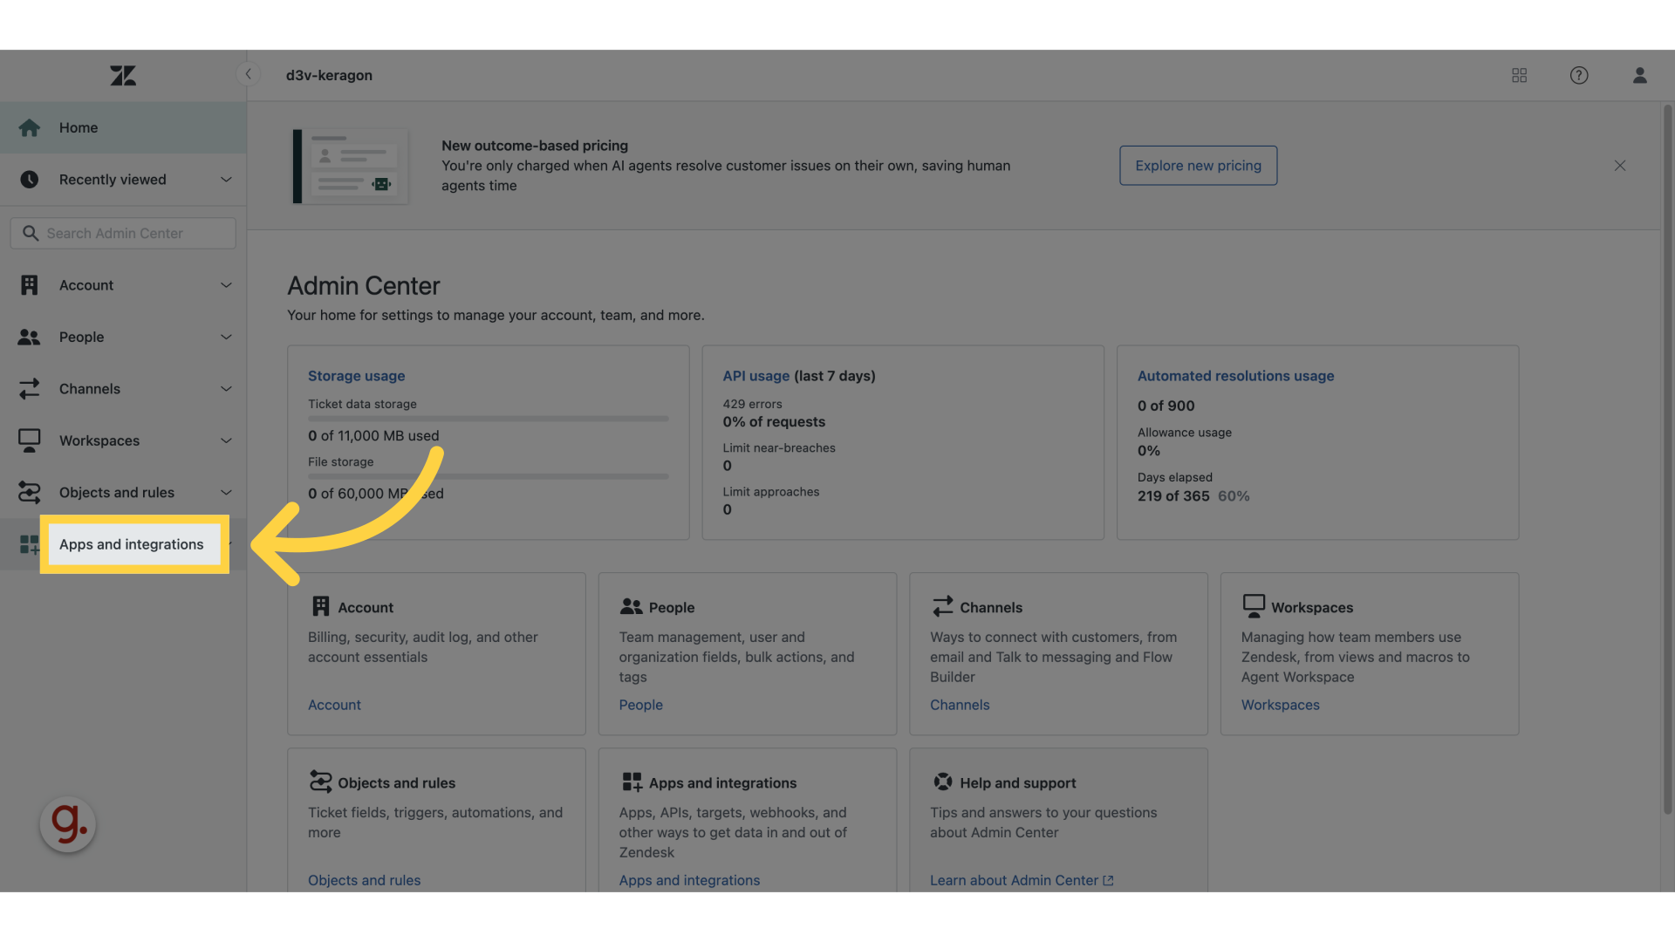The width and height of the screenshot is (1675, 942).
Task: Expand the Channels sidebar chevron
Action: click(226, 389)
